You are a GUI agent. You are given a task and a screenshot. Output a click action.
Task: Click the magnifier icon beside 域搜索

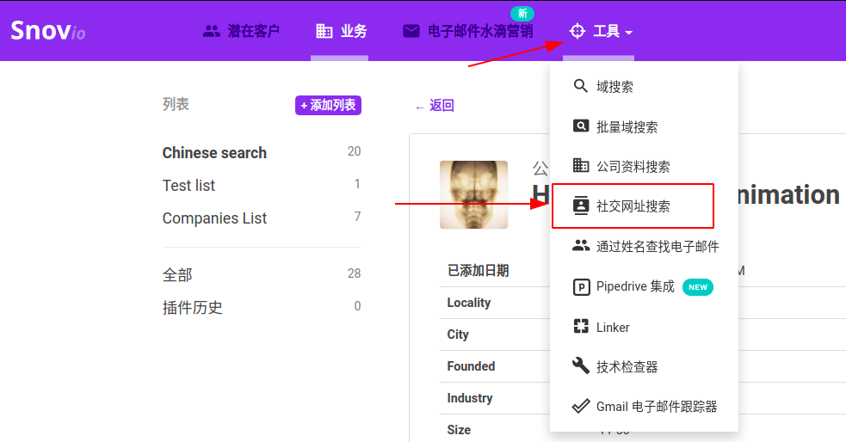point(581,86)
